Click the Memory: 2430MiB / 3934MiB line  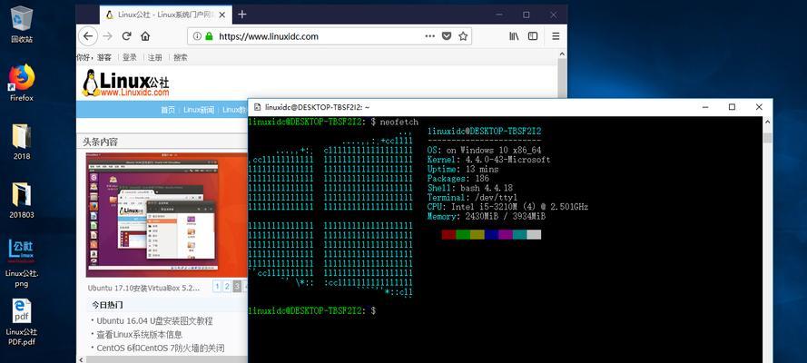(x=487, y=217)
